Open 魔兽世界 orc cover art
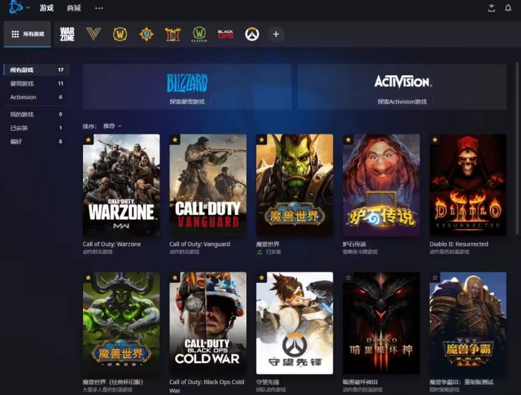Image resolution: width=521 pixels, height=395 pixels. pyautogui.click(x=295, y=185)
